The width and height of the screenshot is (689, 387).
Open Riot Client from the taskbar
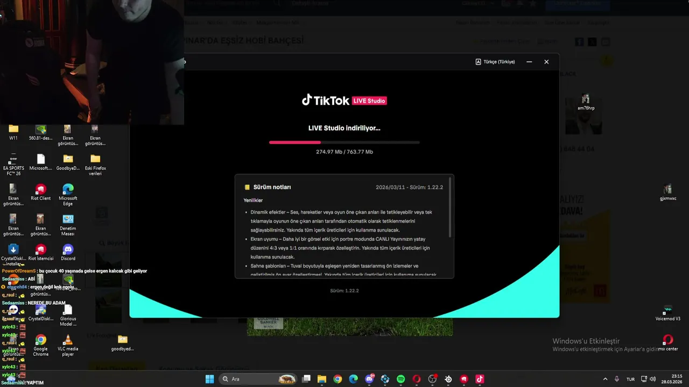point(464,379)
